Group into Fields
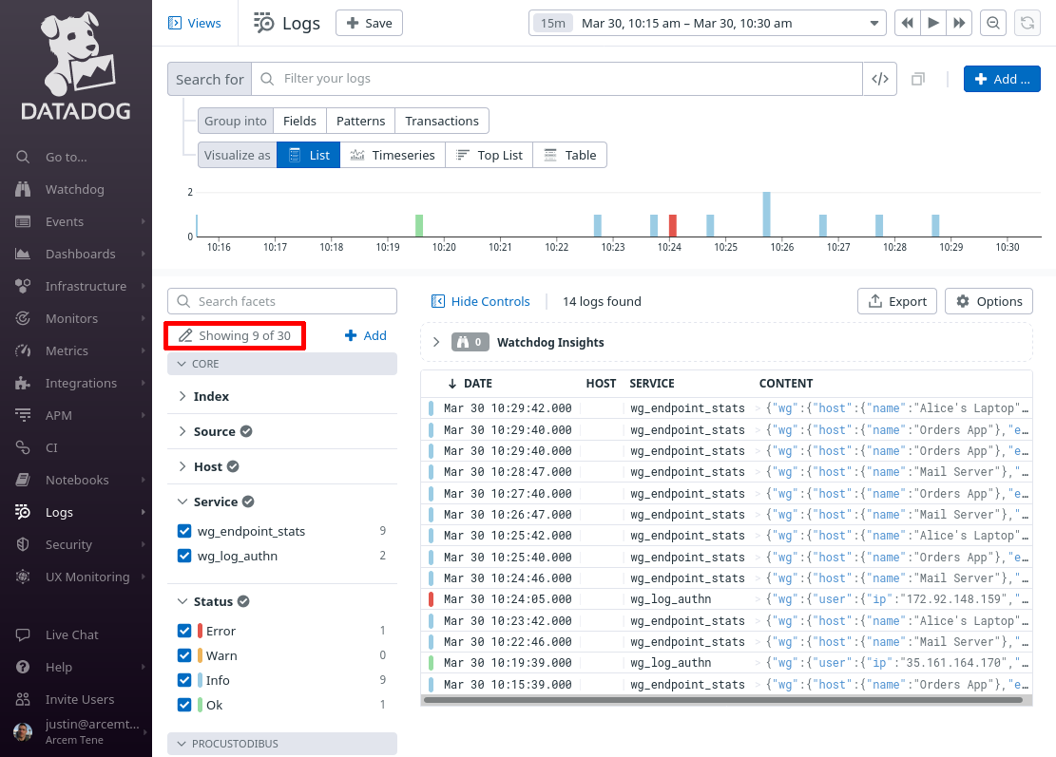1056x757 pixels. click(299, 122)
